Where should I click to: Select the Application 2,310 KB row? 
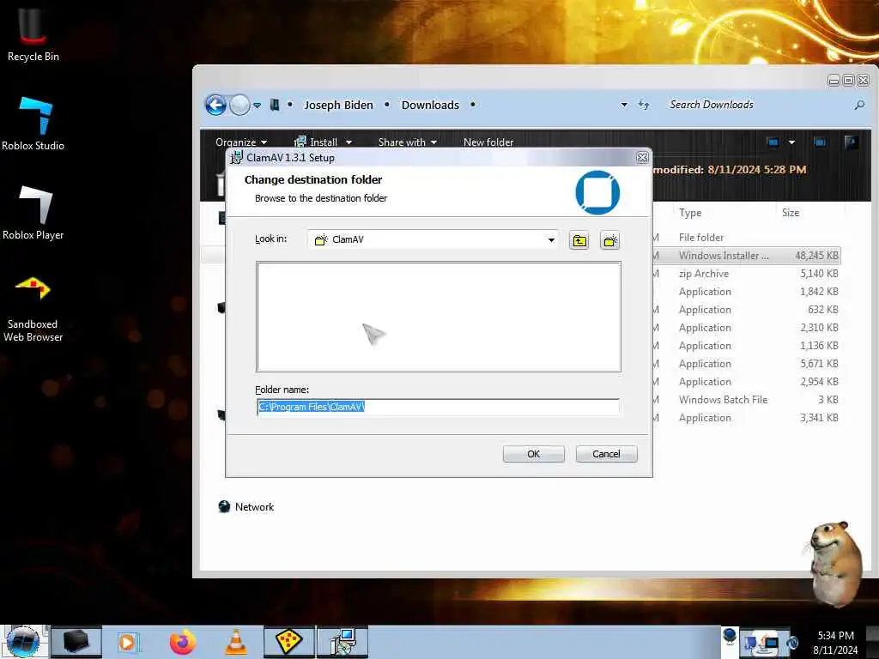[748, 327]
